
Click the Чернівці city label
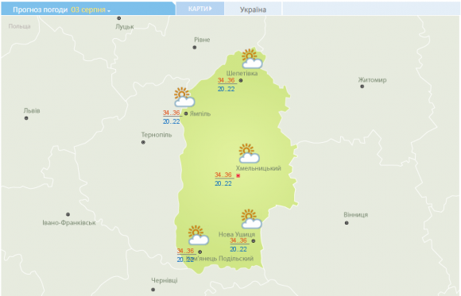tap(165, 280)
